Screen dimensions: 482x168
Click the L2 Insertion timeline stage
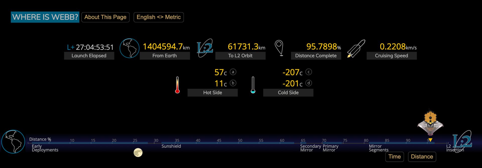(x=455, y=148)
